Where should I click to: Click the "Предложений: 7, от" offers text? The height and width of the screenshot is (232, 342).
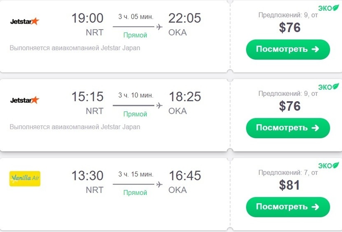[x=288, y=172]
